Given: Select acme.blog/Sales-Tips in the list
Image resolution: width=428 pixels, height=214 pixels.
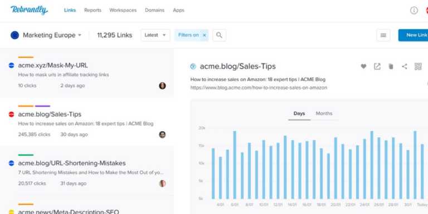Looking at the screenshot, I should 50,115.
